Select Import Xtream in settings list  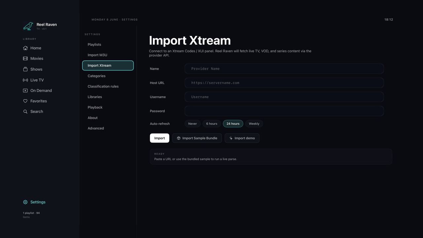(x=108, y=65)
